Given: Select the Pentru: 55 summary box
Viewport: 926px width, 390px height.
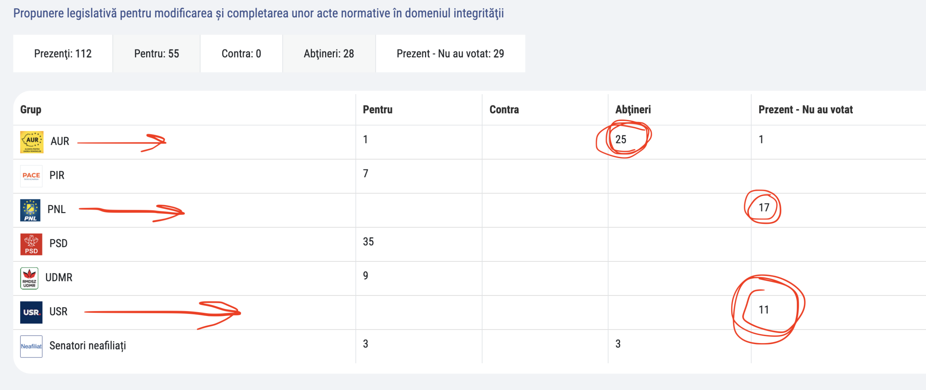Looking at the screenshot, I should point(157,53).
